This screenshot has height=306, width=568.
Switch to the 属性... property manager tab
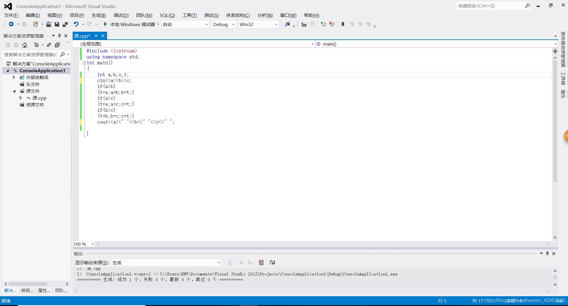pyautogui.click(x=44, y=290)
